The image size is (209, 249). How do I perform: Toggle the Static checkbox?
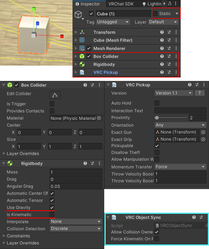pyautogui.click(x=155, y=14)
